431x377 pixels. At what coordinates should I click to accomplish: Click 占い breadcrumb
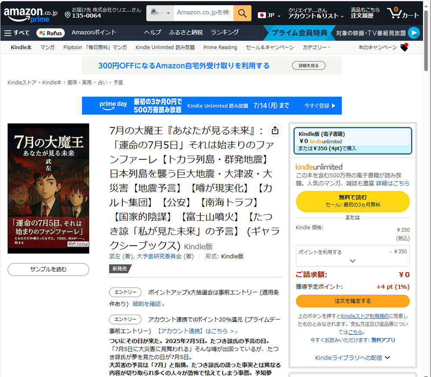[103, 82]
